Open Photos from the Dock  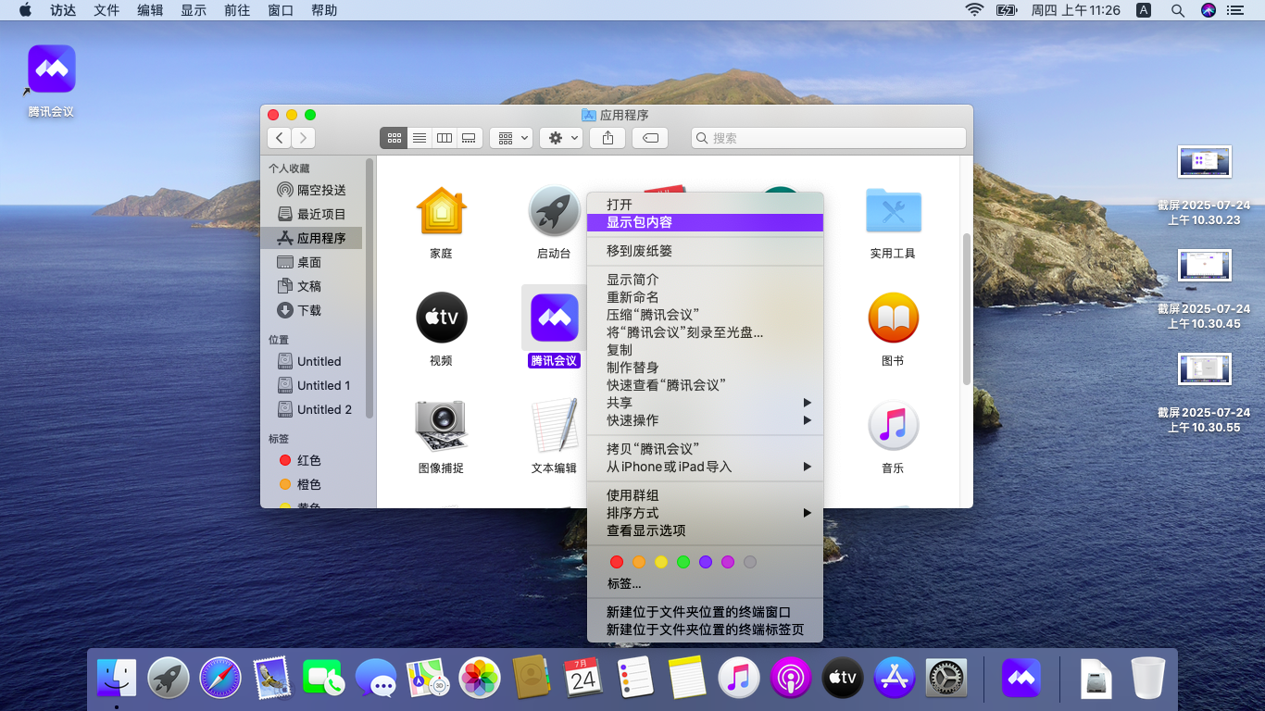coord(480,679)
